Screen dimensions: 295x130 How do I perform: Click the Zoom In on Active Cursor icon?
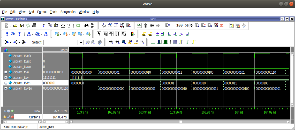pyautogui.click(x=130, y=42)
